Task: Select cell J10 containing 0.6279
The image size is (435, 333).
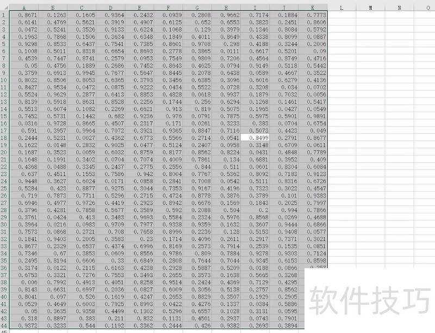Action: 283,80
